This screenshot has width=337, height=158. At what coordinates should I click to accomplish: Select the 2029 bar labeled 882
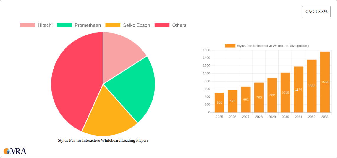[x=272, y=95]
